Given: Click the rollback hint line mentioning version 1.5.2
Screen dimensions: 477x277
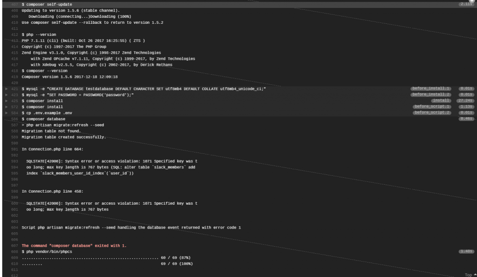Looking at the screenshot, I should tap(93, 22).
